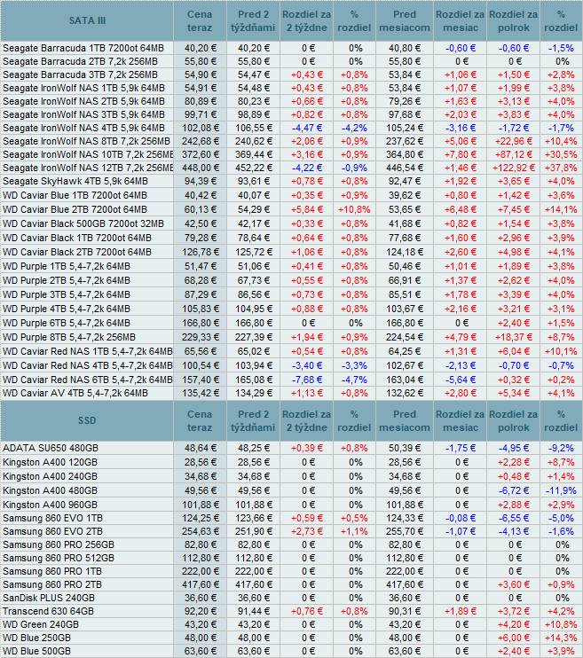
Task: Select Samsung 860 EVO 2TB name
Action: coord(52,532)
